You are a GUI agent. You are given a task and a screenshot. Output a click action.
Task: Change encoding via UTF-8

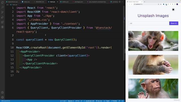point(77,101)
